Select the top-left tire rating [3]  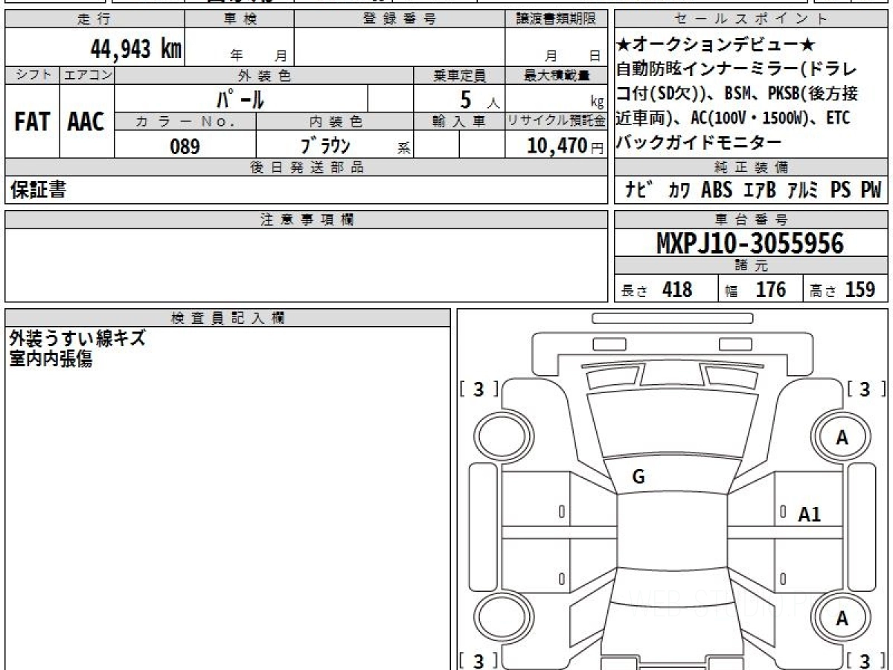coord(478,389)
